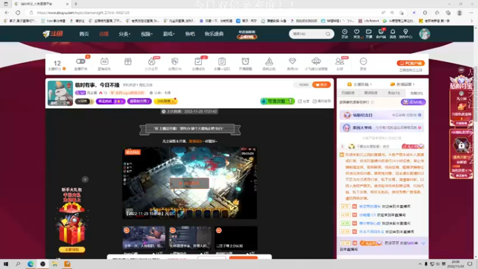Click the green 可领次数 1 button
This screenshot has width=478, height=269.
tap(277, 101)
